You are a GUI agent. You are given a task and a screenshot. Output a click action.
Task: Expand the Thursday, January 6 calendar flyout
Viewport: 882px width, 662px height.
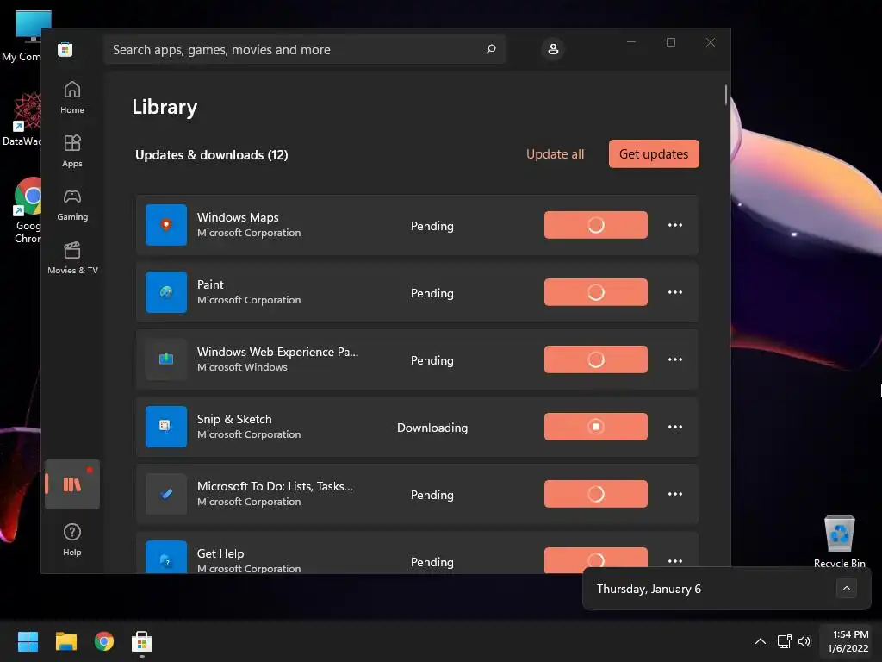(846, 588)
